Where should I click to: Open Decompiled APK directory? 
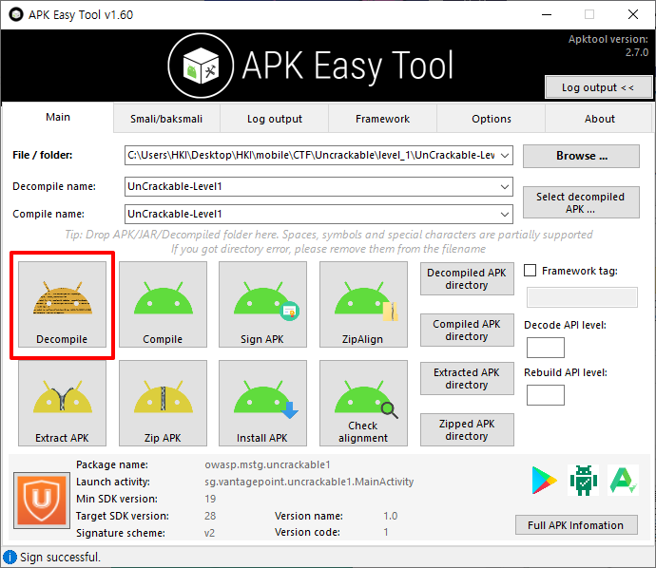click(x=467, y=279)
